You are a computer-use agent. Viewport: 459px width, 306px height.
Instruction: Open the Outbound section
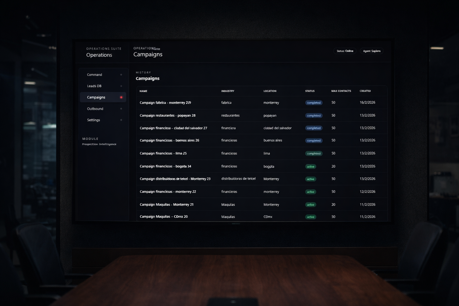[95, 109]
